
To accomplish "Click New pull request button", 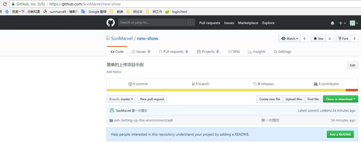I will point(152,99).
